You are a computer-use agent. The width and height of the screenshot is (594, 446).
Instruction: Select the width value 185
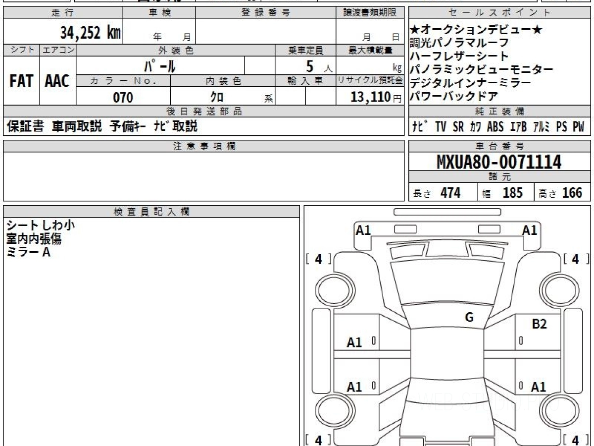[x=513, y=193]
